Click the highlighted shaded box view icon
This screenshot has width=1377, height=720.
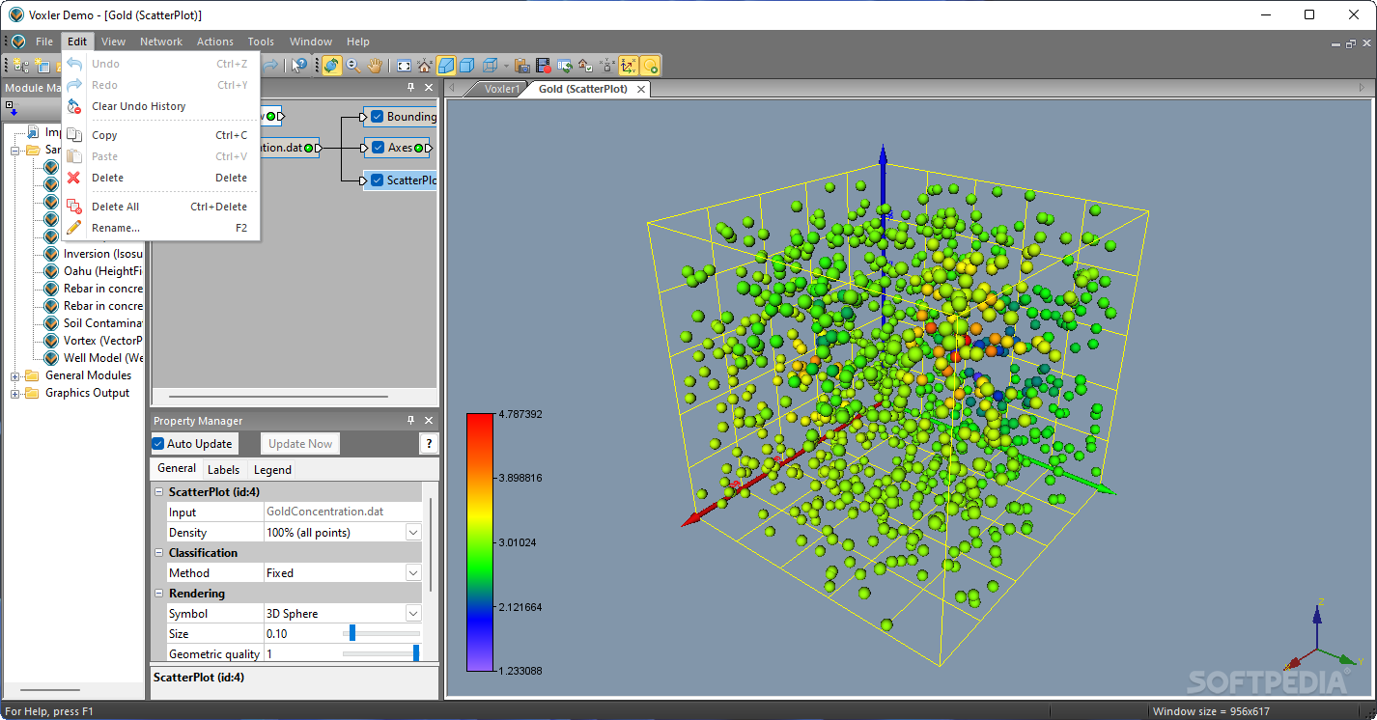pos(446,65)
